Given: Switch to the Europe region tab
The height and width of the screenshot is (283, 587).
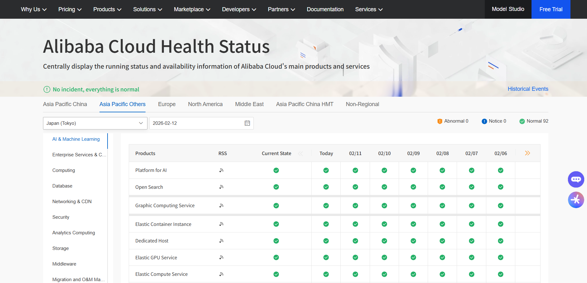Looking at the screenshot, I should click(x=166, y=104).
